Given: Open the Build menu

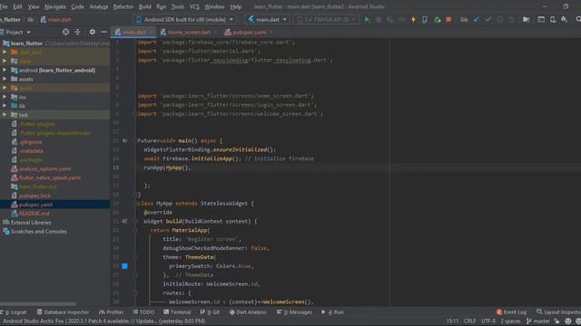Looking at the screenshot, I should tap(145, 6).
